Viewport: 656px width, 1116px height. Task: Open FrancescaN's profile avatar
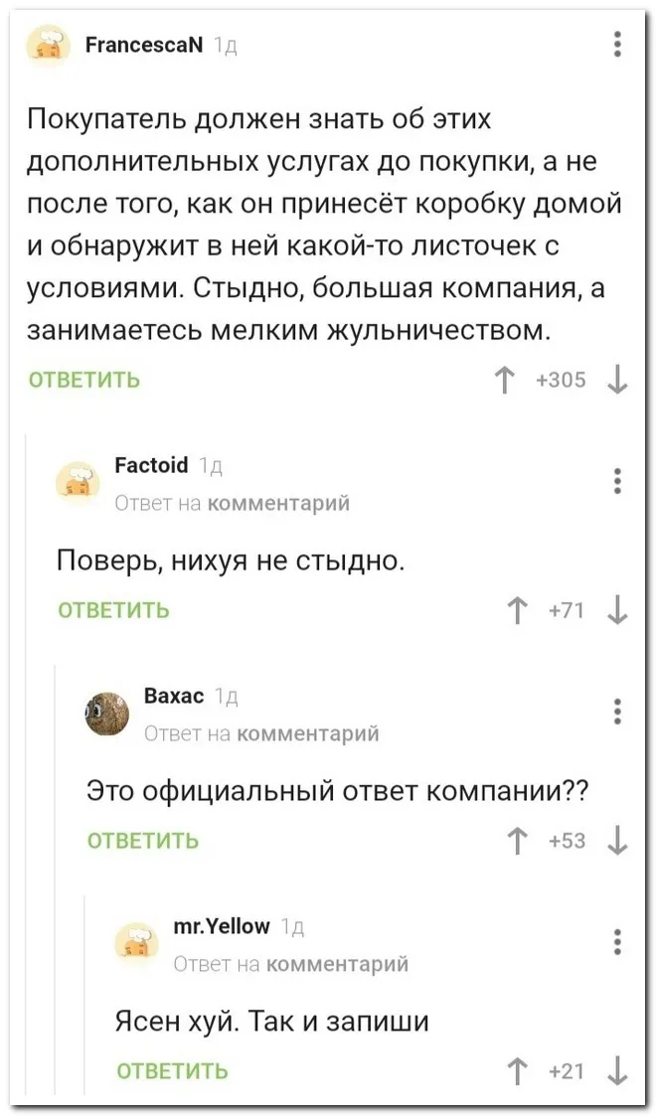coord(47,46)
